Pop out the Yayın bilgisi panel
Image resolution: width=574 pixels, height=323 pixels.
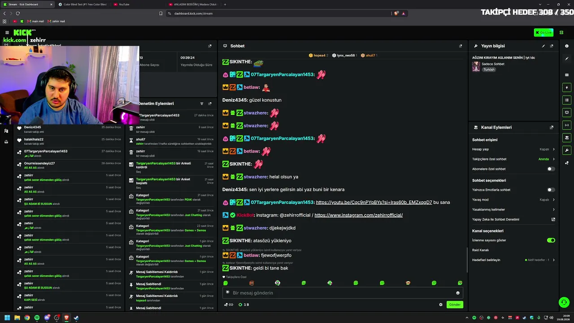(x=552, y=46)
